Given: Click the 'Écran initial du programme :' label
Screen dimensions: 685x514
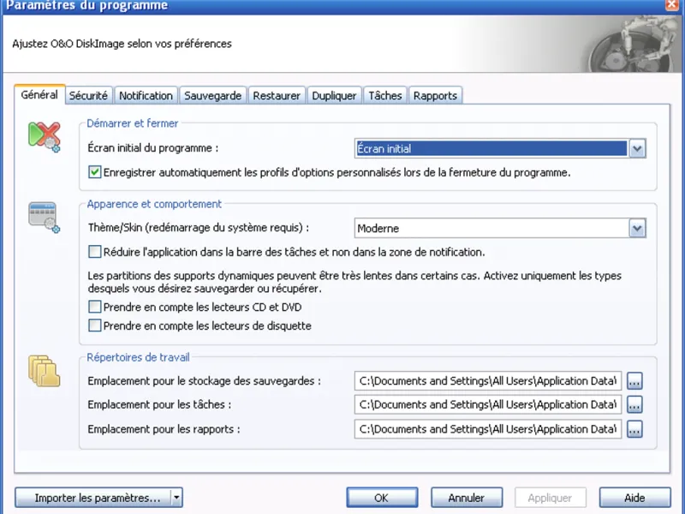Looking at the screenshot, I should (x=153, y=147).
